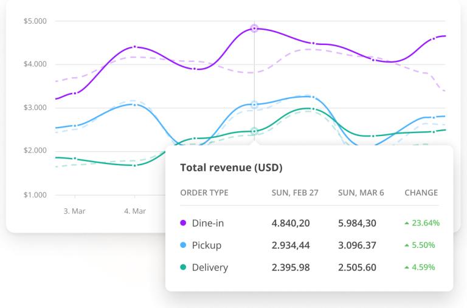Click the green up arrow beside 23.64%
This screenshot has width=467, height=308.
point(406,224)
